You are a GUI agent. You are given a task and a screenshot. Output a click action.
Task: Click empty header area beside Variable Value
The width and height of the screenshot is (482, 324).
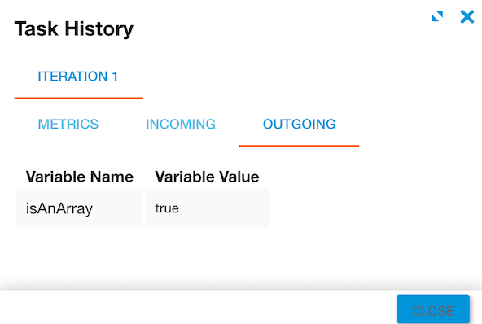[x=369, y=177]
